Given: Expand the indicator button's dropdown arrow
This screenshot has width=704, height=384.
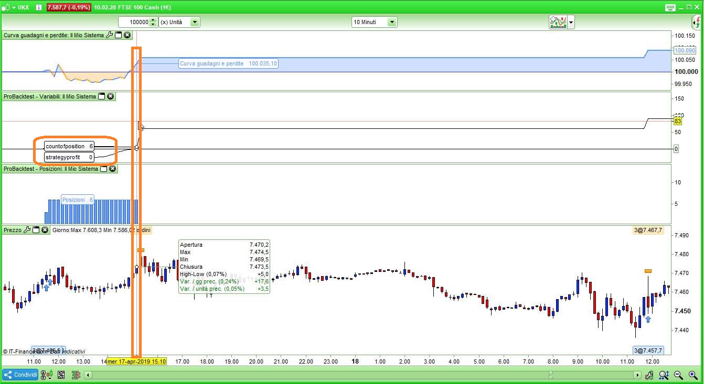Looking at the screenshot, I should (x=571, y=22).
